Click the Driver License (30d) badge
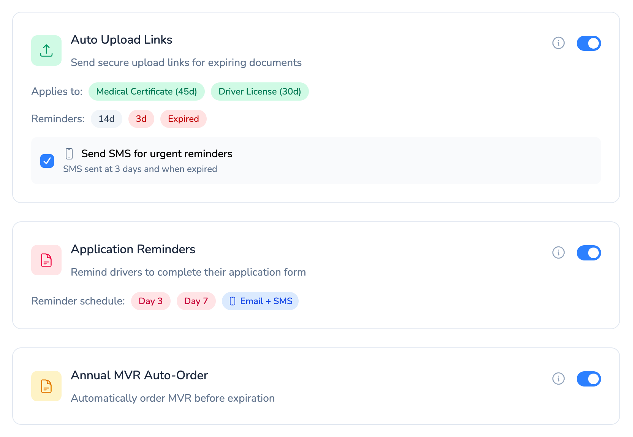633x437 pixels. [x=260, y=92]
